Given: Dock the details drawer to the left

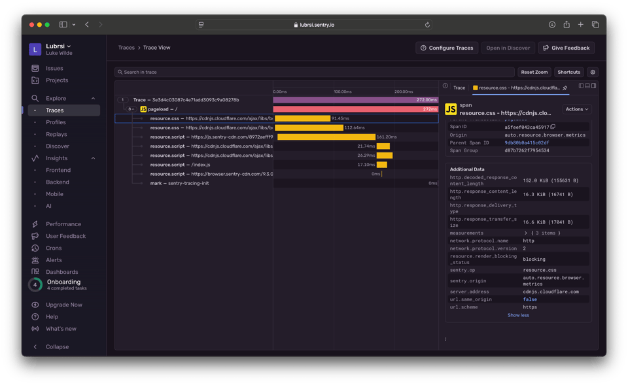Looking at the screenshot, I should tap(581, 86).
